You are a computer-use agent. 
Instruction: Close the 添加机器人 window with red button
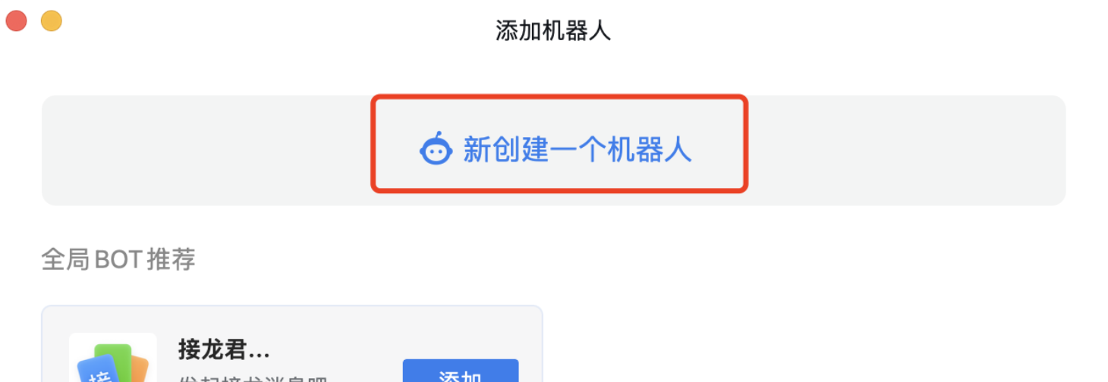tap(17, 21)
